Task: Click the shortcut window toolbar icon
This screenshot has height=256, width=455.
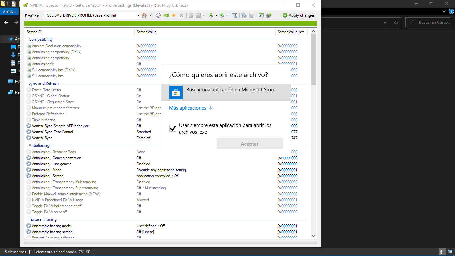Action: tap(261, 15)
